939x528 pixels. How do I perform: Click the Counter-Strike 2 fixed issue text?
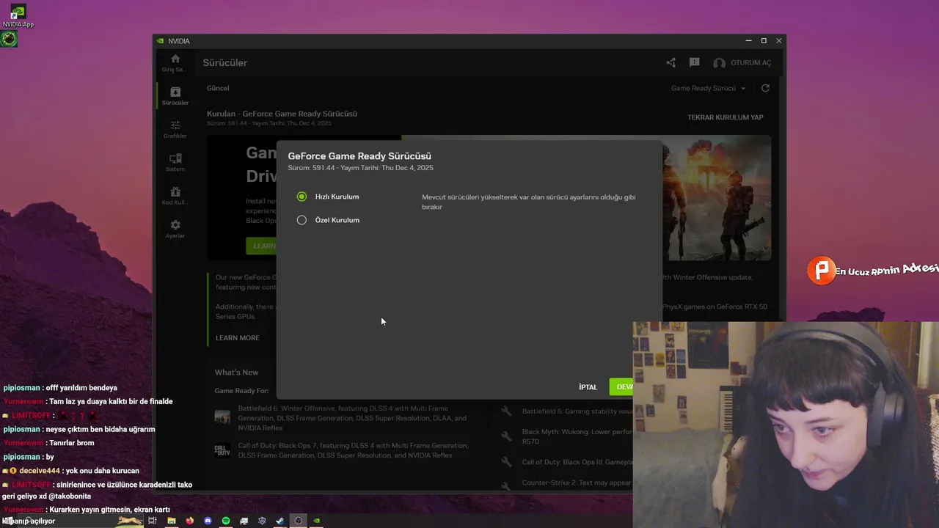577,483
